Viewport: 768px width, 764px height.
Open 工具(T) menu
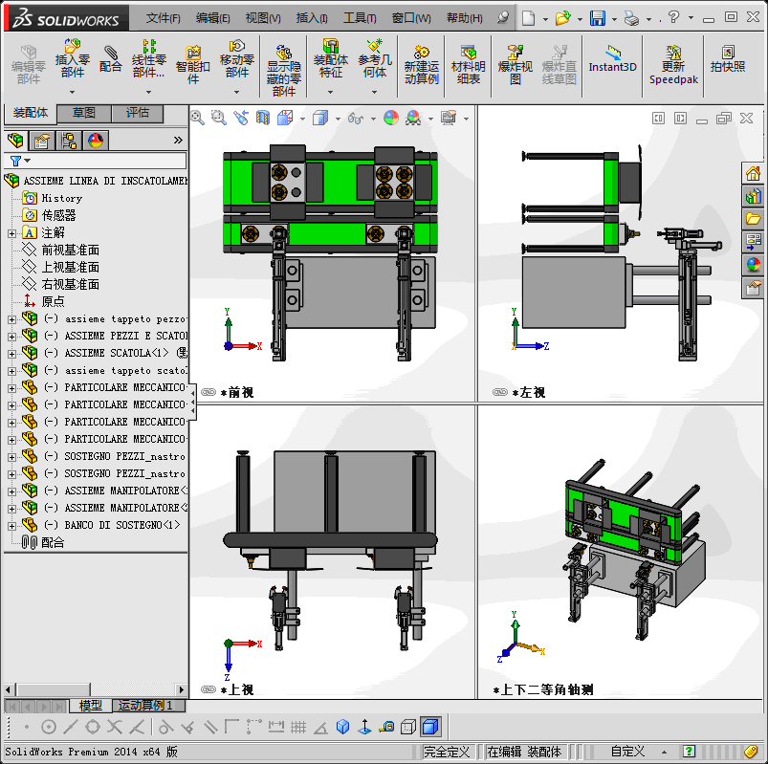pyautogui.click(x=360, y=18)
